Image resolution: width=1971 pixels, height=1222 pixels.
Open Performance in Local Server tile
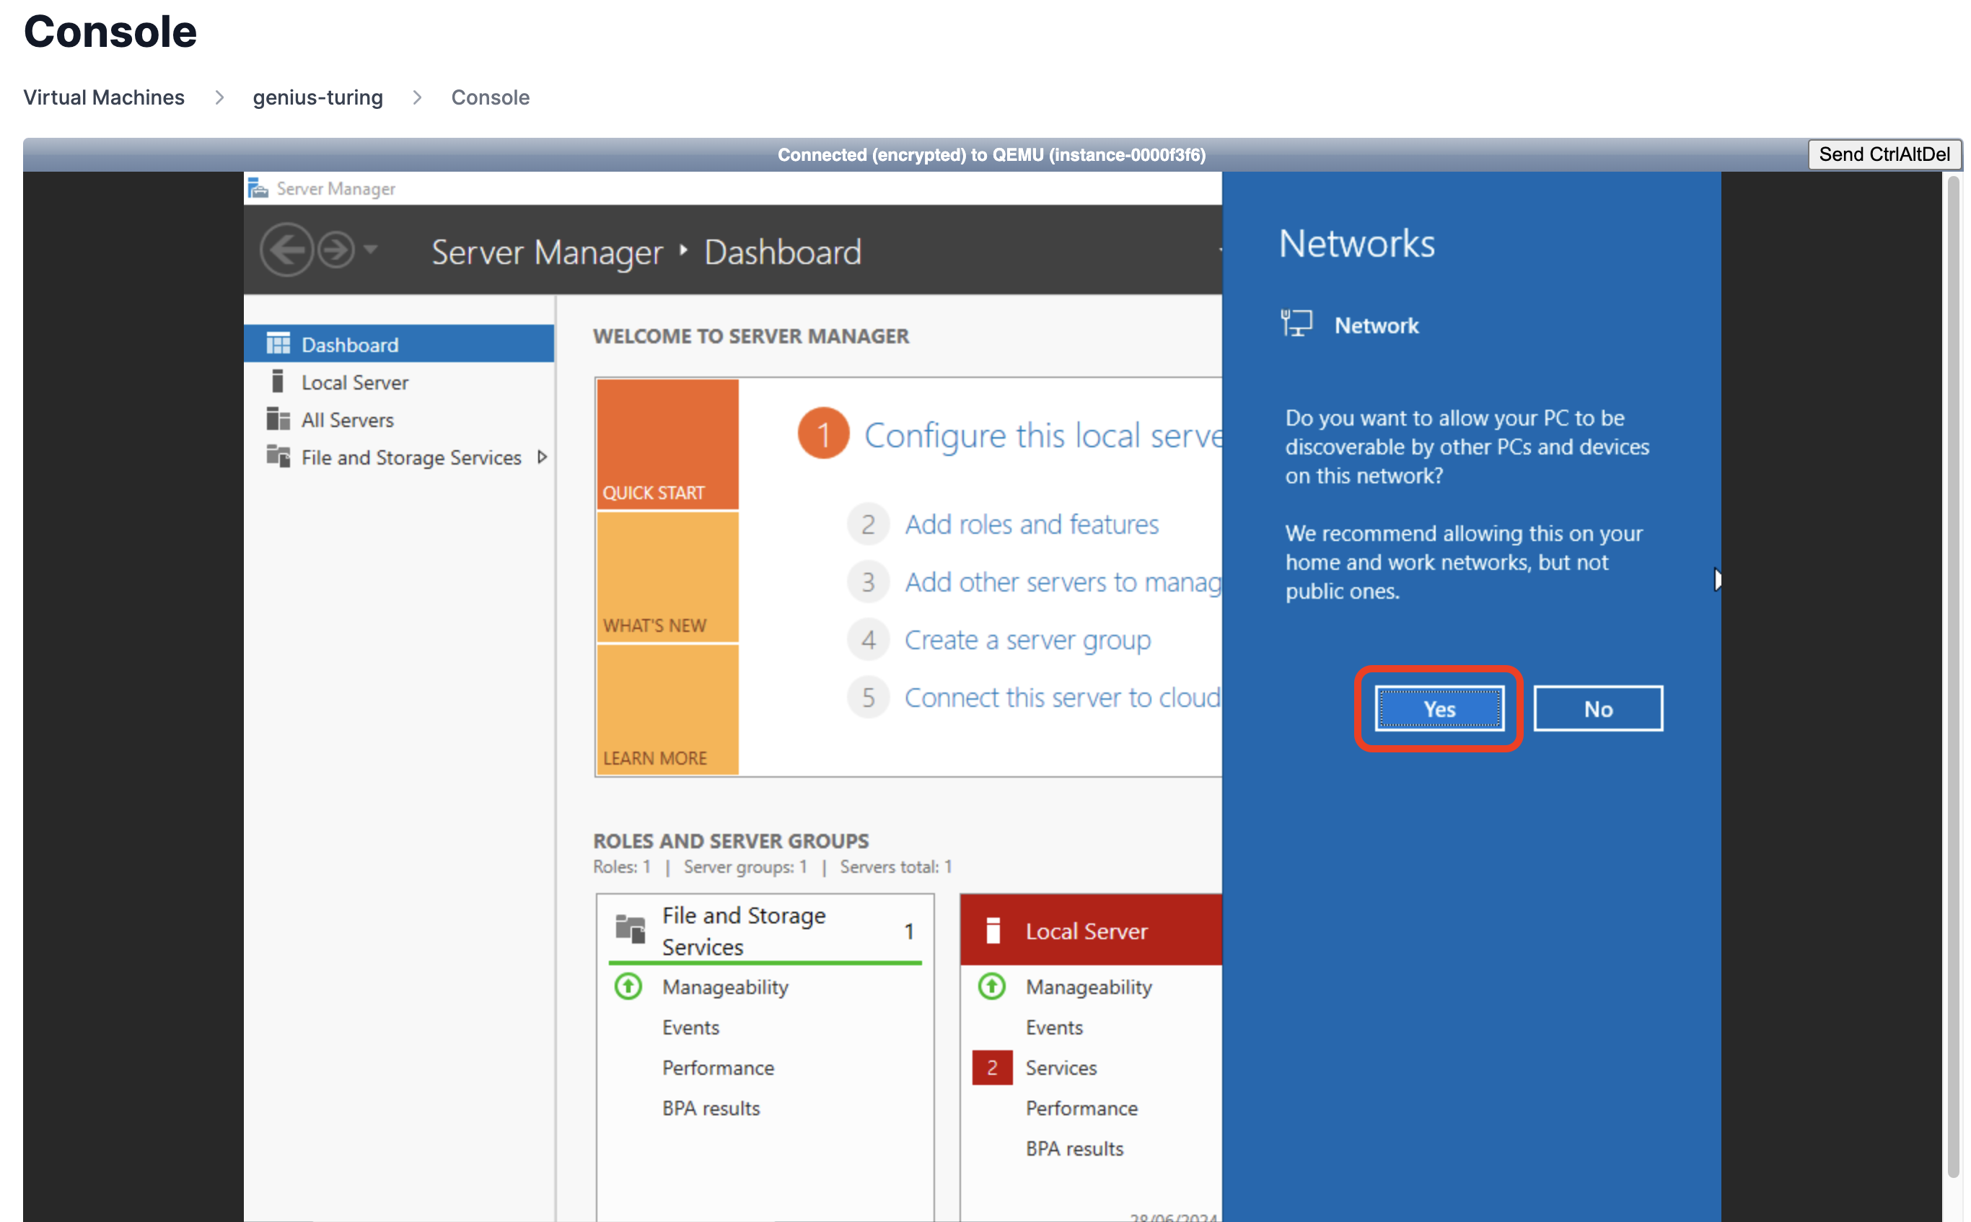click(x=1082, y=1108)
